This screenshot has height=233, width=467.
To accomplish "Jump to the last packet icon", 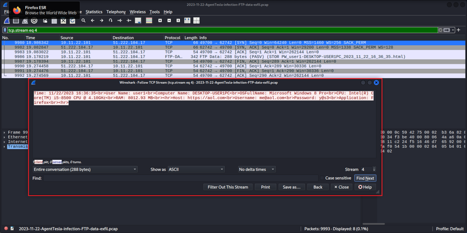I will [128, 21].
